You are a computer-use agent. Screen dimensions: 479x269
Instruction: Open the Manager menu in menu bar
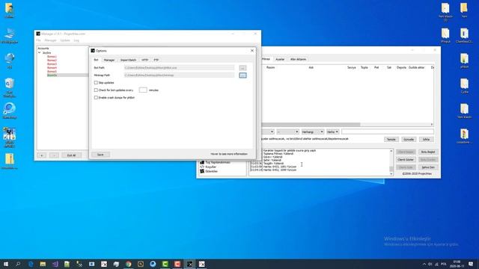(x=50, y=40)
